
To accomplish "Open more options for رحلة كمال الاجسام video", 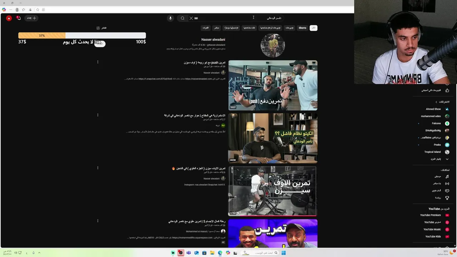I will (97, 221).
